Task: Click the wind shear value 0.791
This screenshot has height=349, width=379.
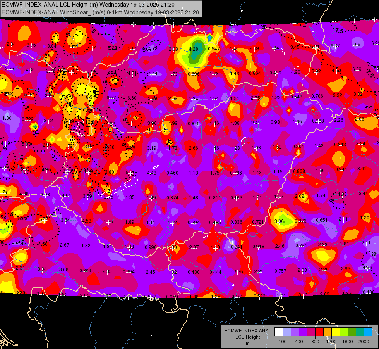Action: click(301, 245)
